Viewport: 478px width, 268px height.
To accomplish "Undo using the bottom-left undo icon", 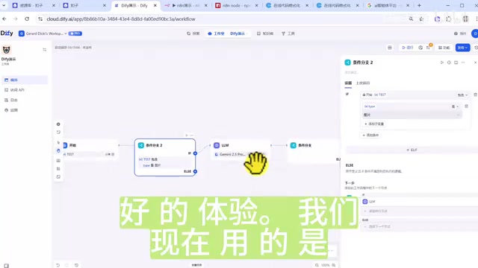I will pos(58,265).
